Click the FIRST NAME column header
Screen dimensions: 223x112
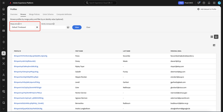79,51
